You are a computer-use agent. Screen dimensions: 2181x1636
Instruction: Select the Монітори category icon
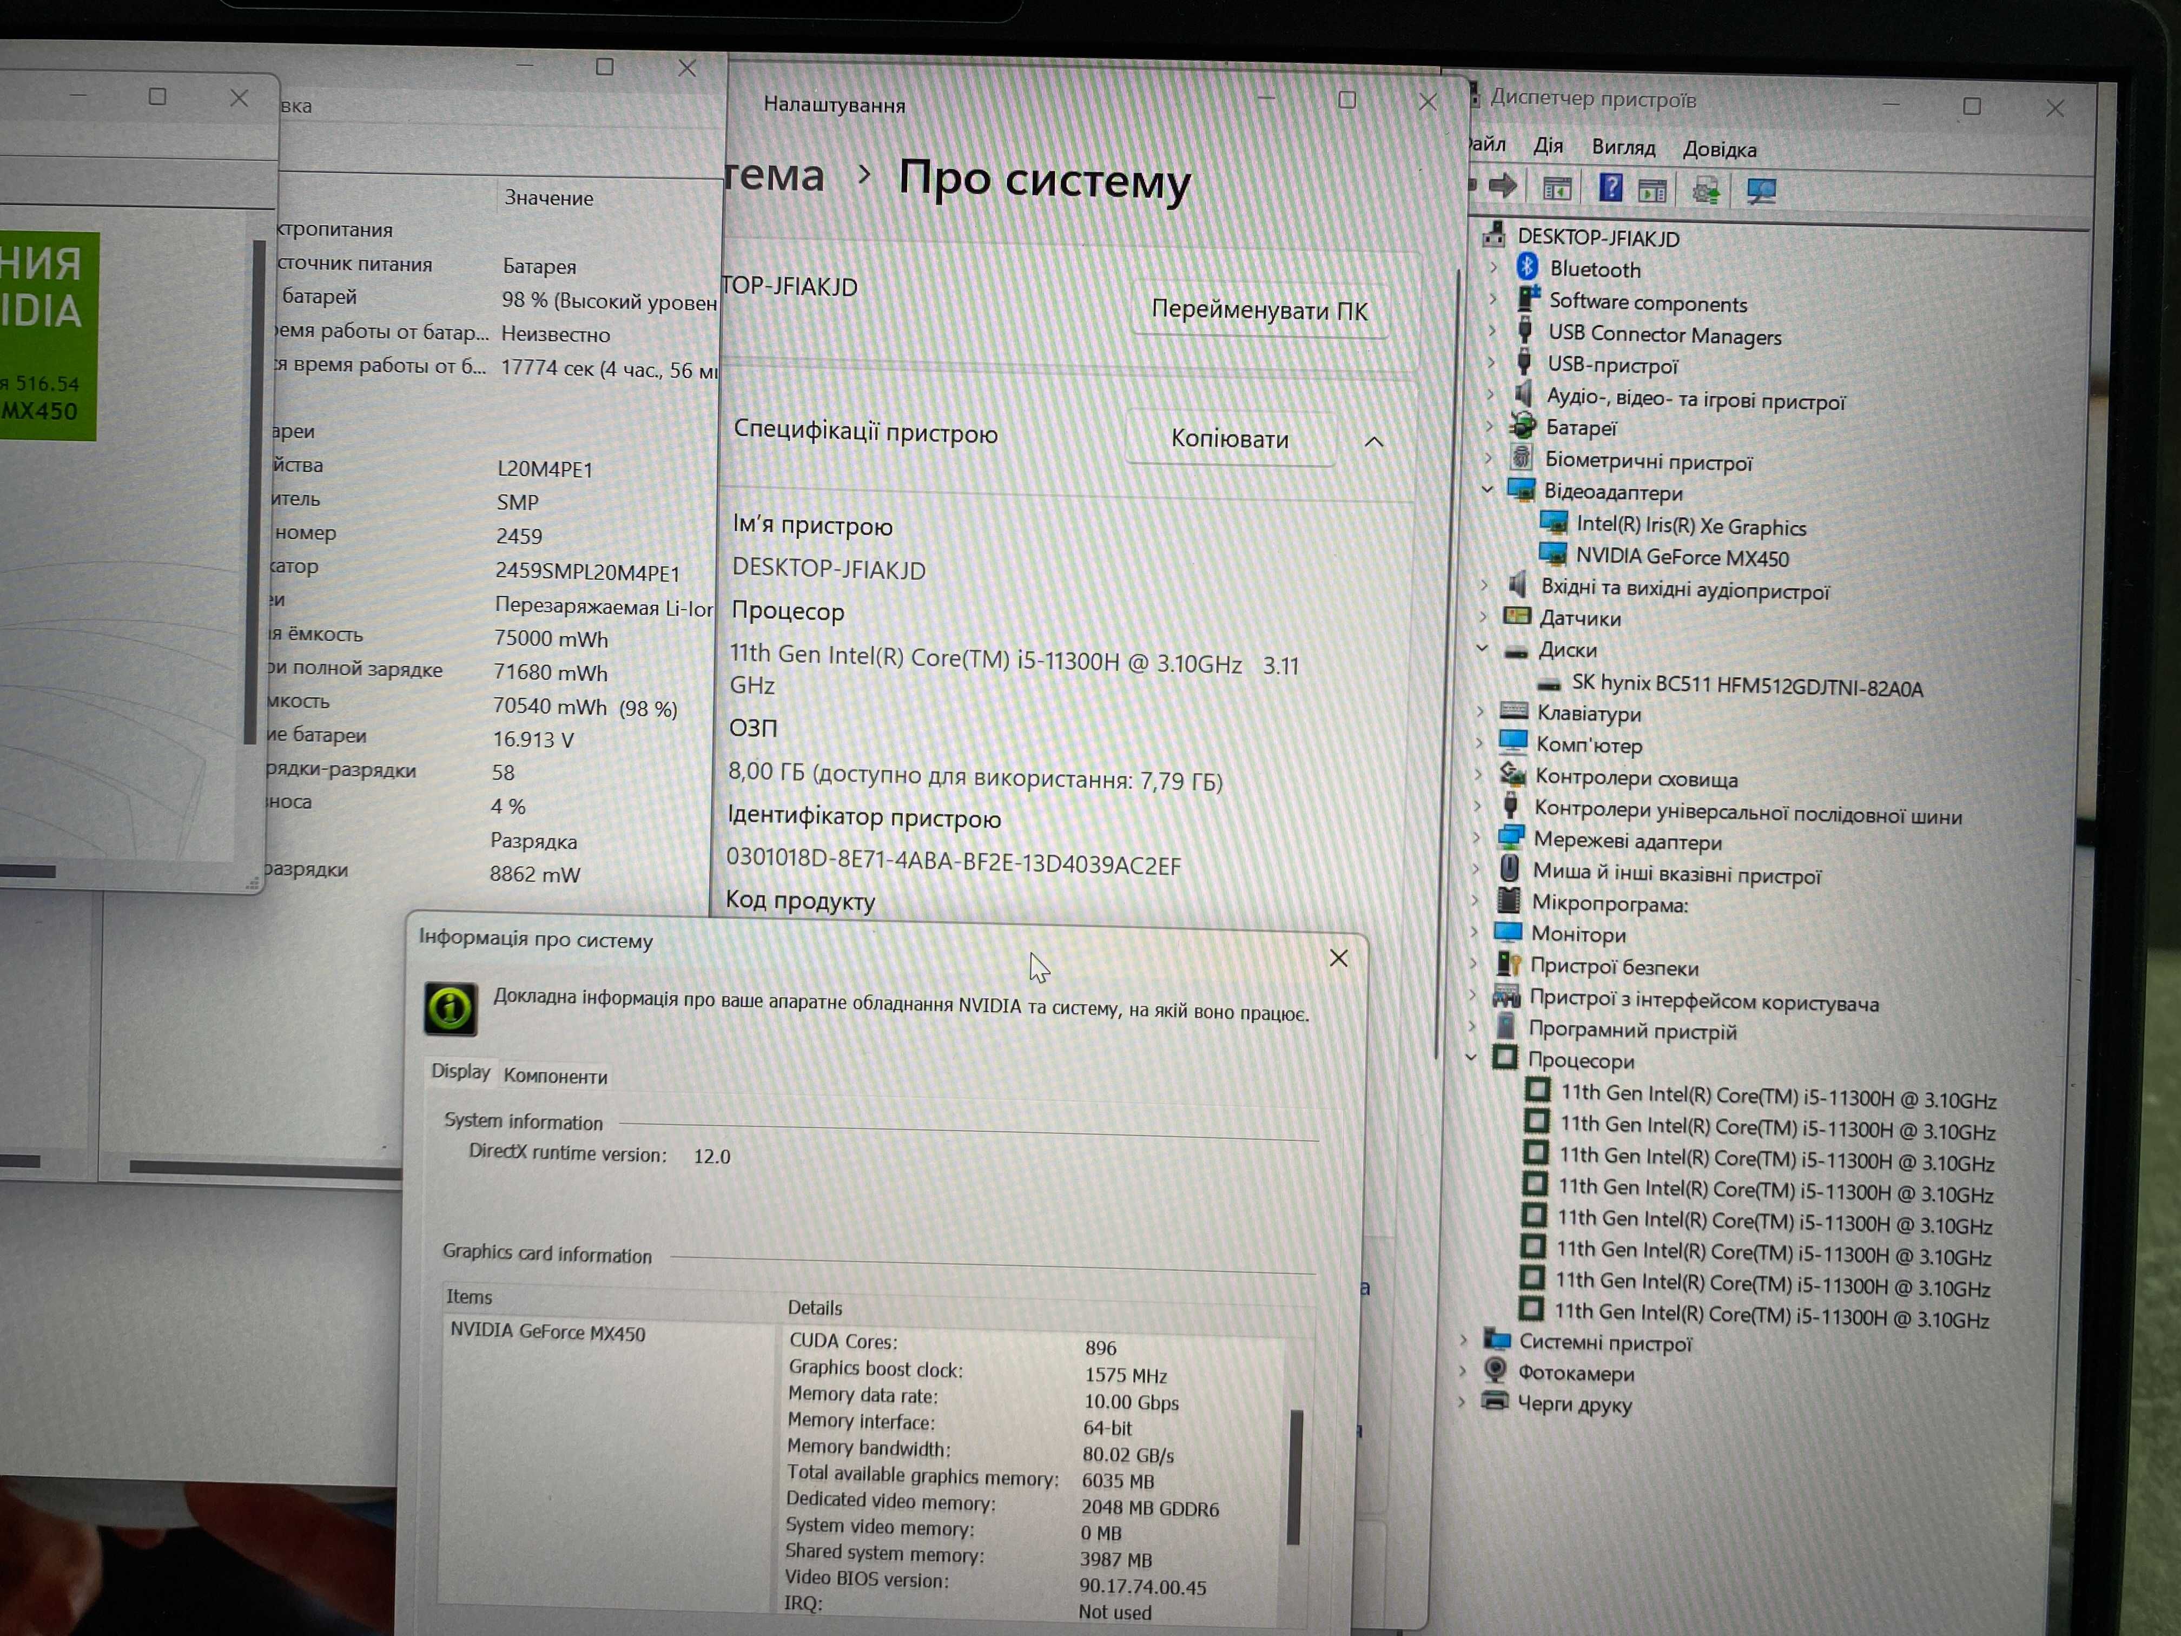pos(1508,932)
